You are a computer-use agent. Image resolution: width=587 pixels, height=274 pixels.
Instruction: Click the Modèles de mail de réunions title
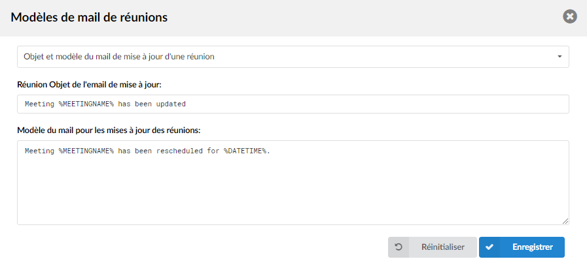point(89,17)
